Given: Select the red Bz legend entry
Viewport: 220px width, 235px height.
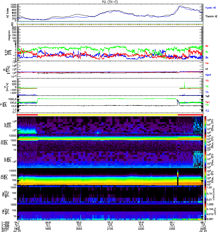Looking at the screenshot, I should click(x=207, y=46).
